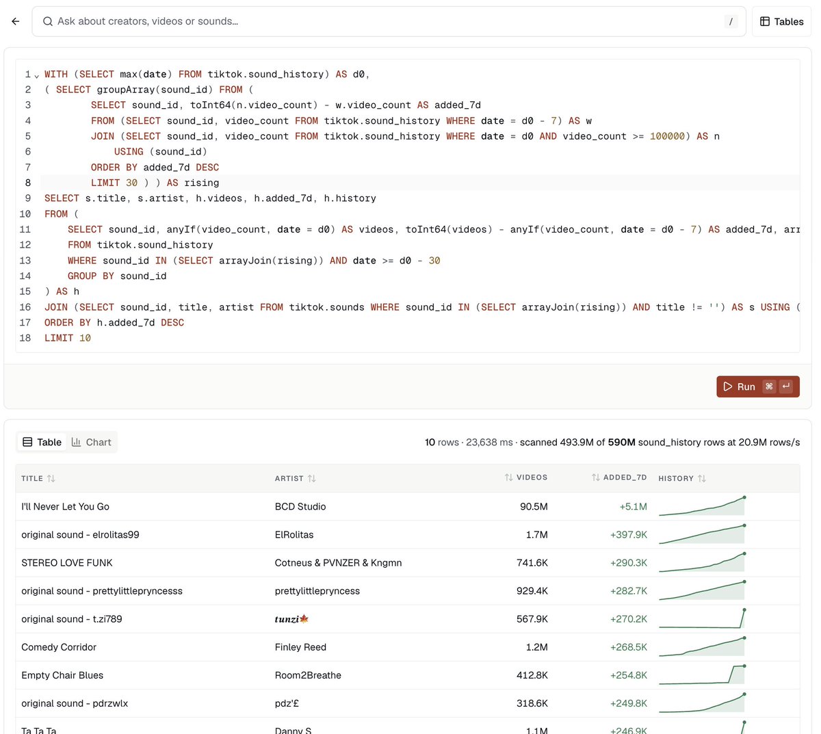Screen dimensions: 821x734
Task: Click the search magnifier icon
Action: click(x=48, y=21)
